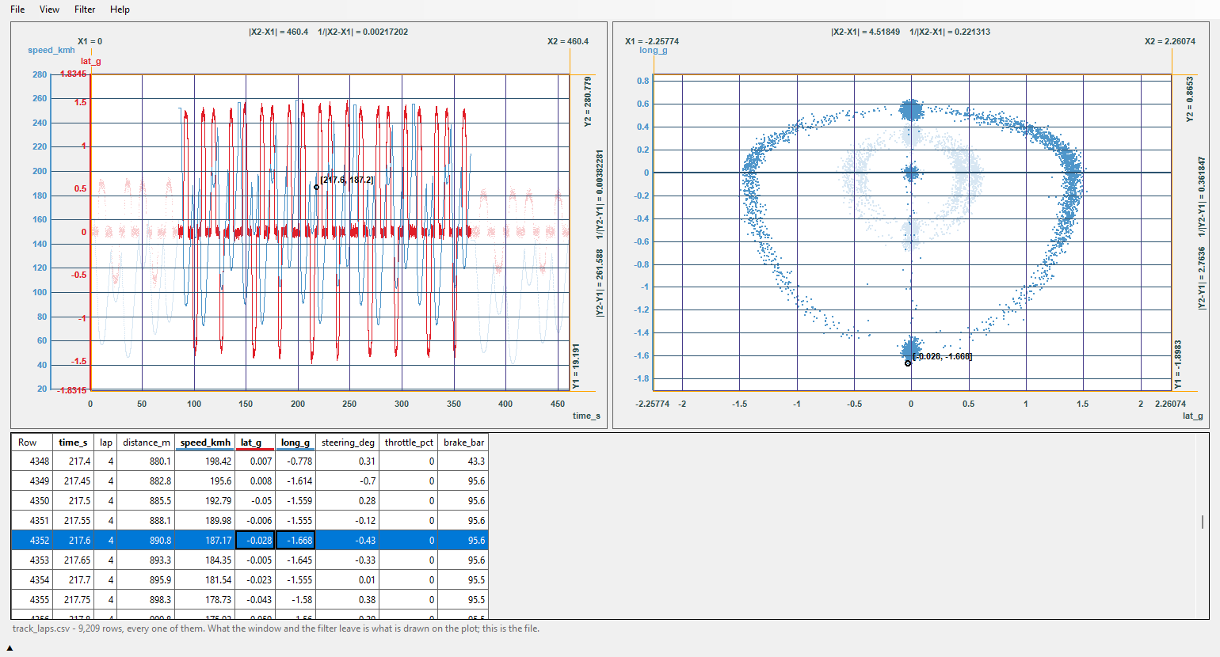Open the File menu

(x=17, y=9)
